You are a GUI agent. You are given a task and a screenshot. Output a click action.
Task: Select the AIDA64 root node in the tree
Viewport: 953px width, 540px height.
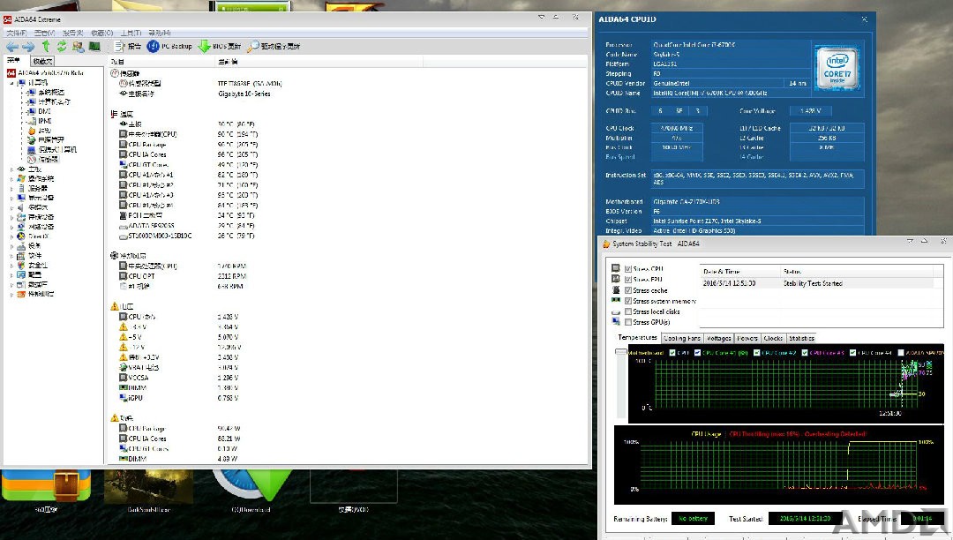pyautogui.click(x=46, y=73)
